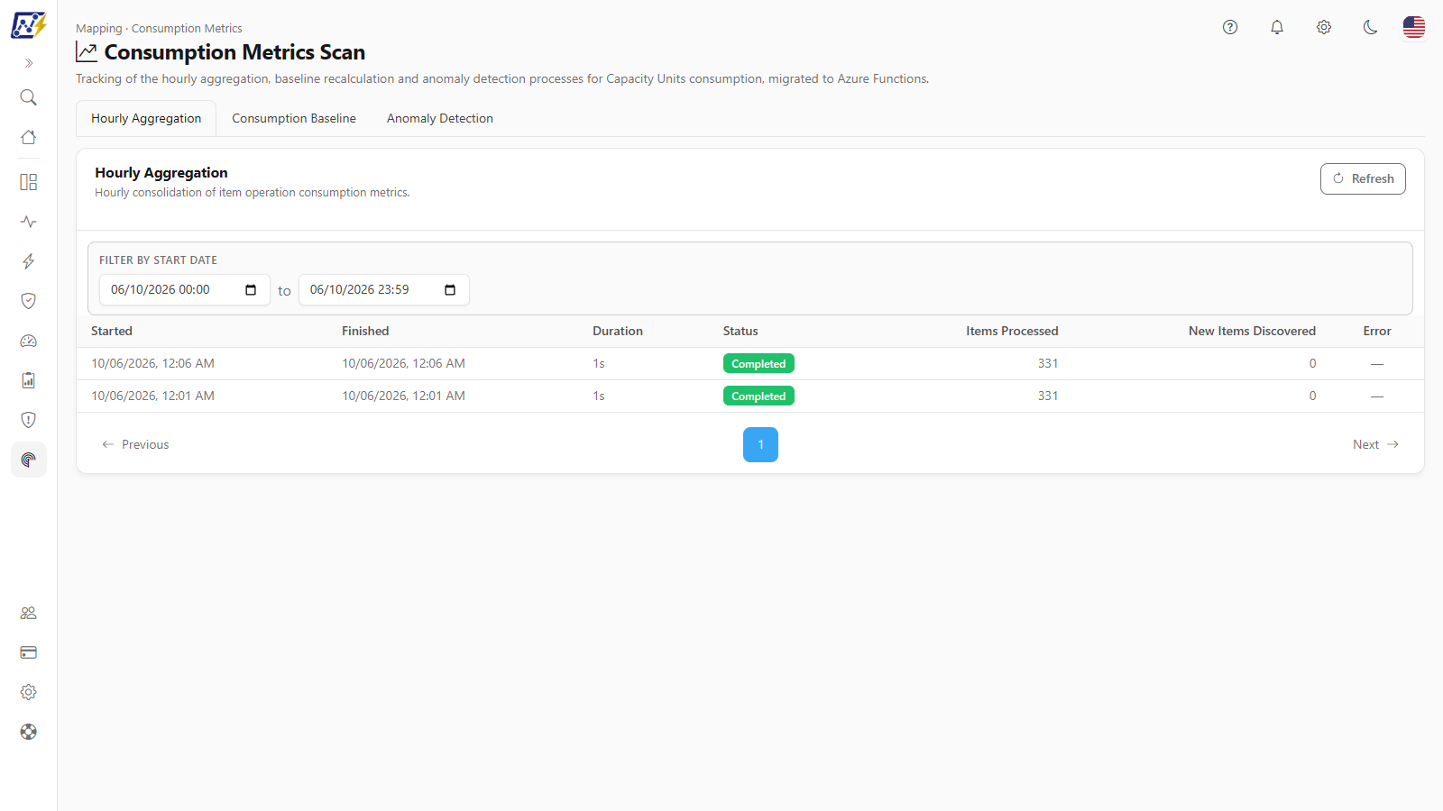Screen dimensions: 1443x811
Task: Open the users icon in the sidebar
Action: point(29,613)
